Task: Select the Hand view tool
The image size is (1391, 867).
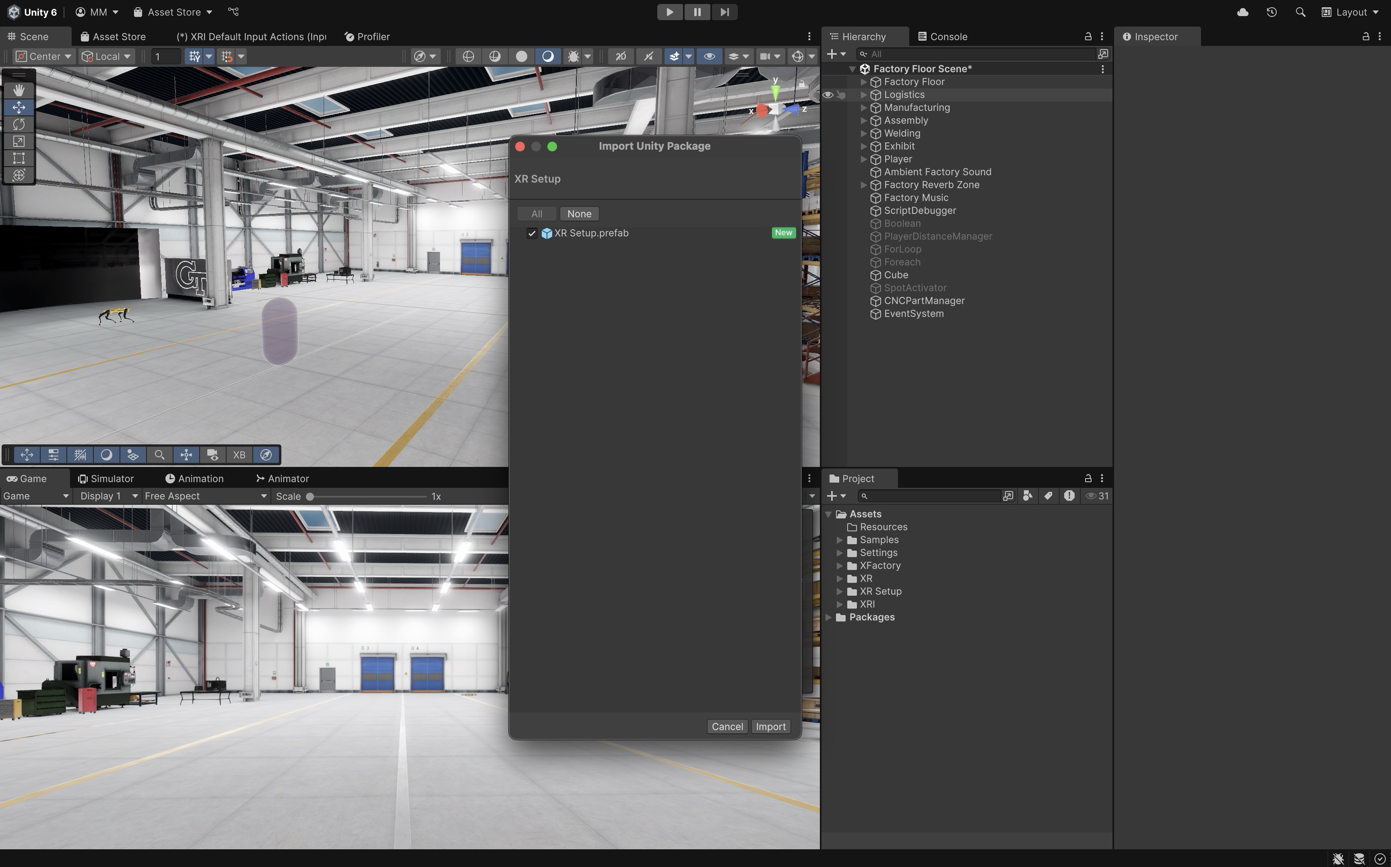Action: click(19, 90)
